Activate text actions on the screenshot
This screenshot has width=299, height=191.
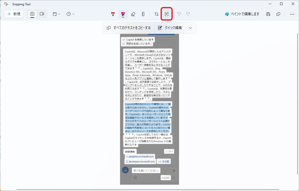(166, 14)
